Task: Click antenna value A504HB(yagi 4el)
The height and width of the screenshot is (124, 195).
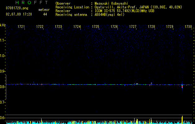Action: pyautogui.click(x=109, y=15)
